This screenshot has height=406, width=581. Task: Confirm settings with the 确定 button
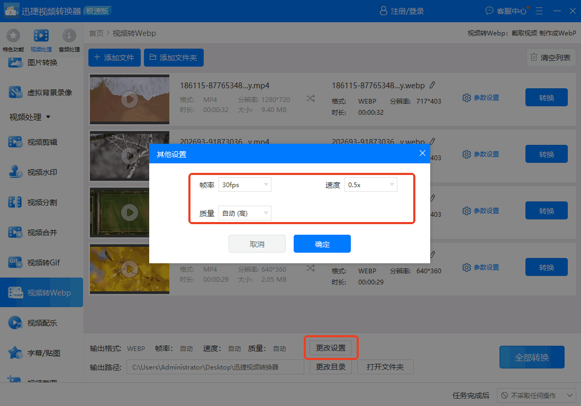pos(322,244)
